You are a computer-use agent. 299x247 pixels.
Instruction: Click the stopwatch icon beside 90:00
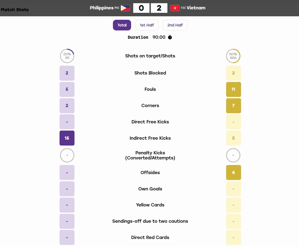click(170, 37)
